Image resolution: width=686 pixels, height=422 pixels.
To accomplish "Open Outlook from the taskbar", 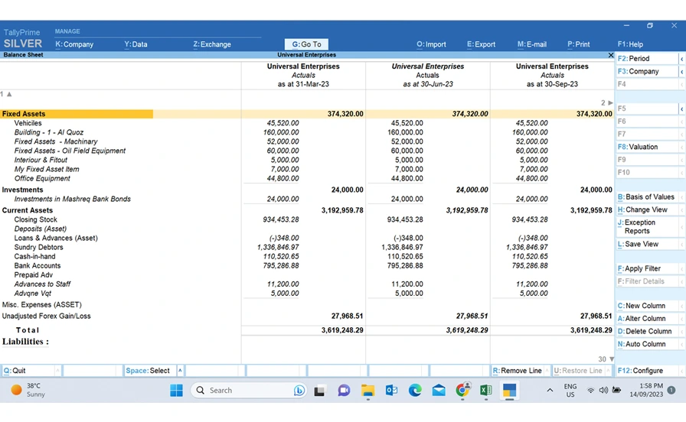I will 391,390.
